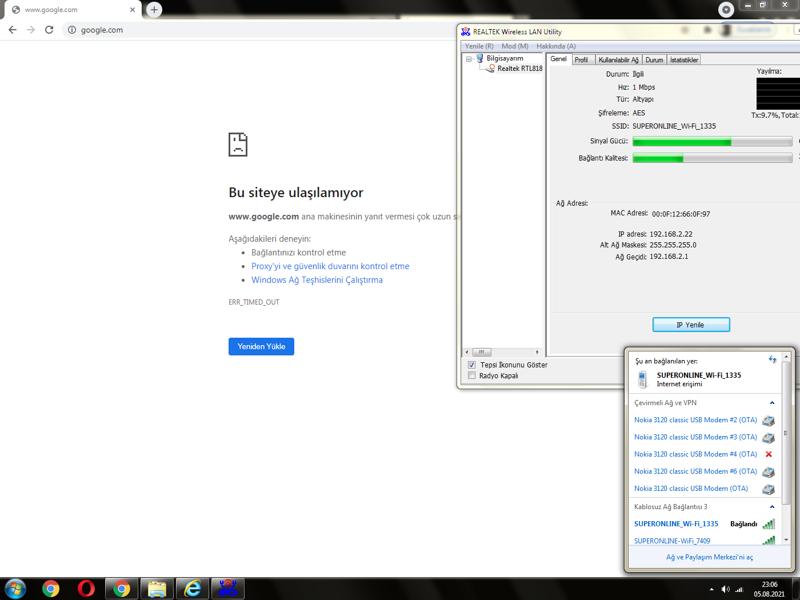Viewport: 800px width, 600px height.
Task: Click signal bars next to SUPERONLINE_Wi-Fi_1335 Bağlandı
Action: tap(769, 524)
